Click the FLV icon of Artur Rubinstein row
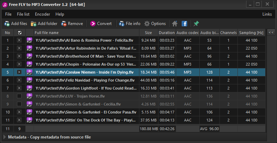The image size is (277, 143). coord(29,48)
